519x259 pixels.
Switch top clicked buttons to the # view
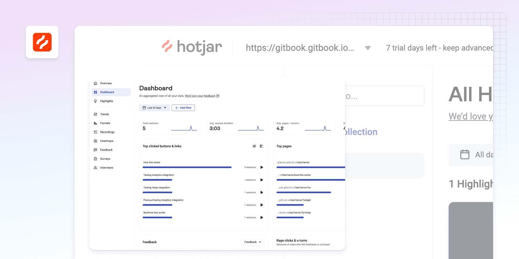click(254, 146)
